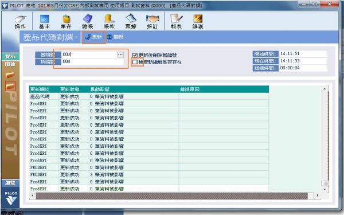The width and height of the screenshot is (344, 215).
Task: Open the 基本 module icon
Action: click(x=44, y=22)
